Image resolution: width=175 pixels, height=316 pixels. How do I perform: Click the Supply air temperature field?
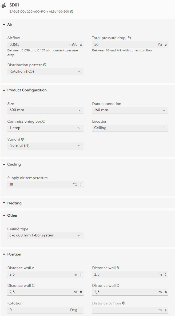pyautogui.click(x=40, y=185)
